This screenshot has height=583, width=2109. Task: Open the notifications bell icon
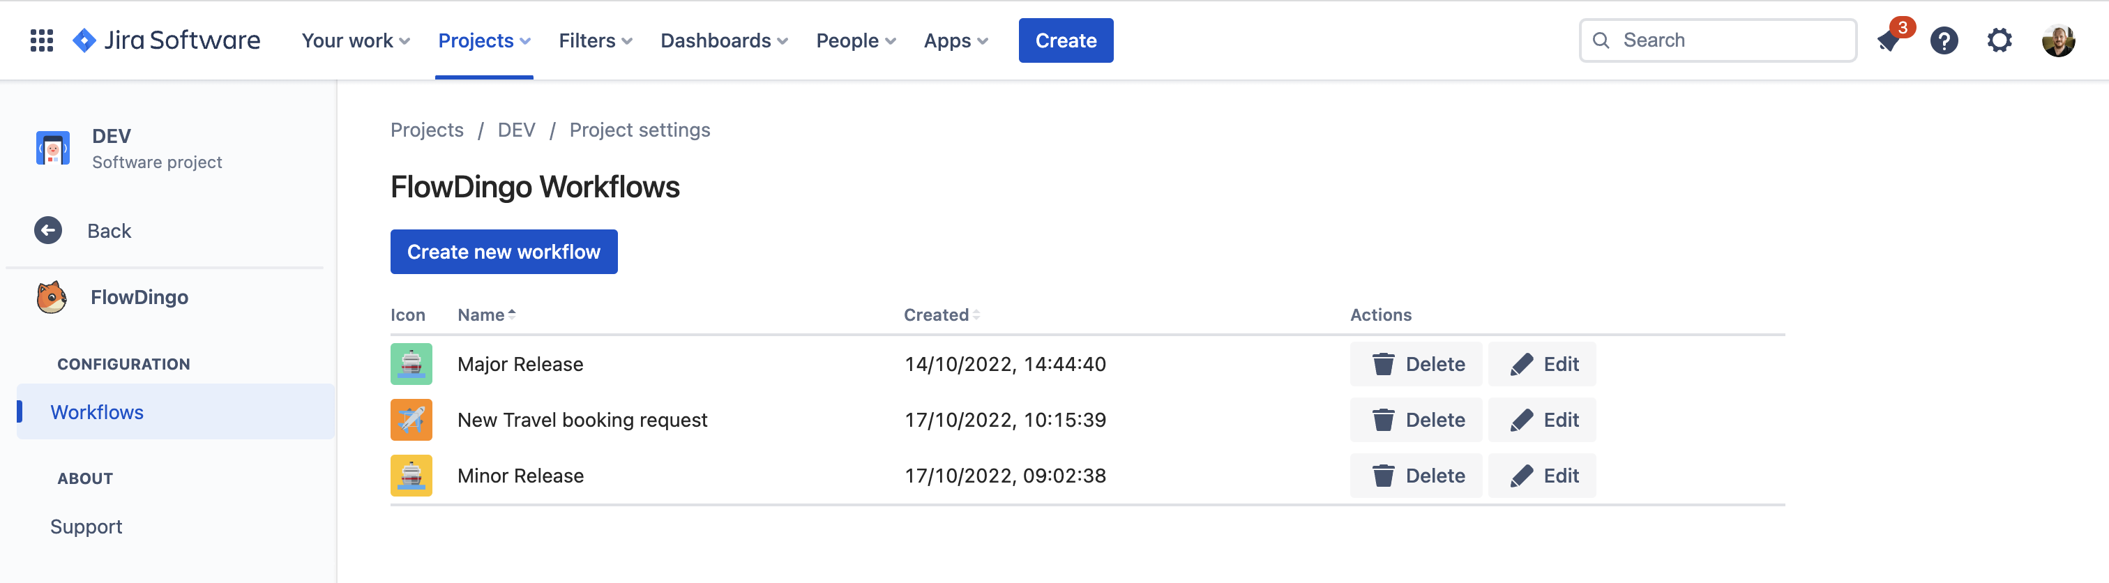[x=1889, y=40]
